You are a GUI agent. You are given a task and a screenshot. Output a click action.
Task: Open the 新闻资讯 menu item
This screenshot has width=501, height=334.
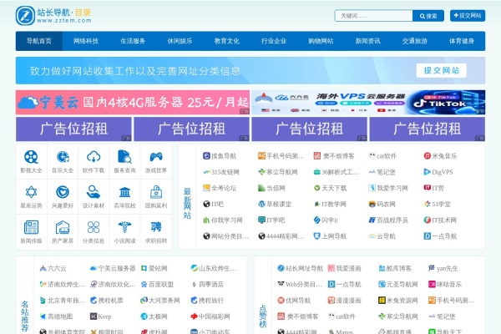[367, 41]
